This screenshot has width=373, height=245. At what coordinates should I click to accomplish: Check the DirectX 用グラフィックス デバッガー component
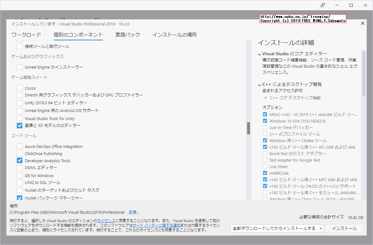(x=19, y=95)
